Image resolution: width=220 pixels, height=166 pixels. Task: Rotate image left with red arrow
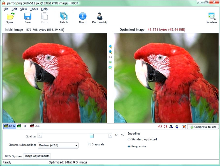pos(160,127)
